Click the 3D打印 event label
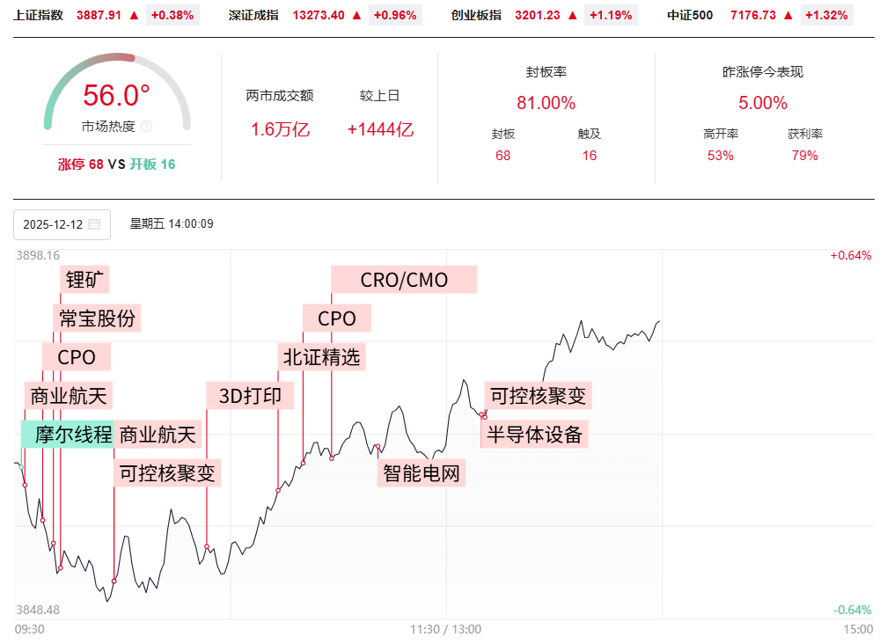This screenshot has width=887, height=644. (250, 395)
